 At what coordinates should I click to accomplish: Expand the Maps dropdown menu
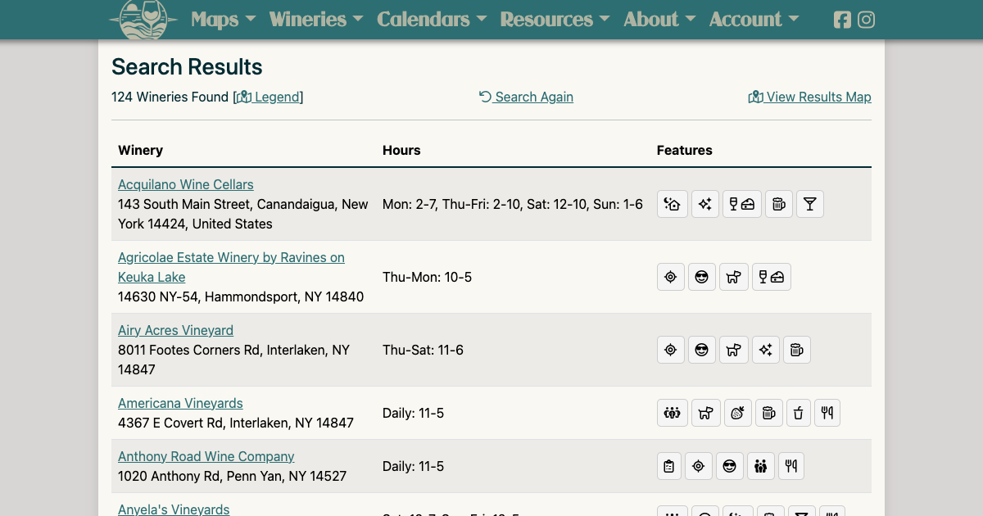pos(223,20)
